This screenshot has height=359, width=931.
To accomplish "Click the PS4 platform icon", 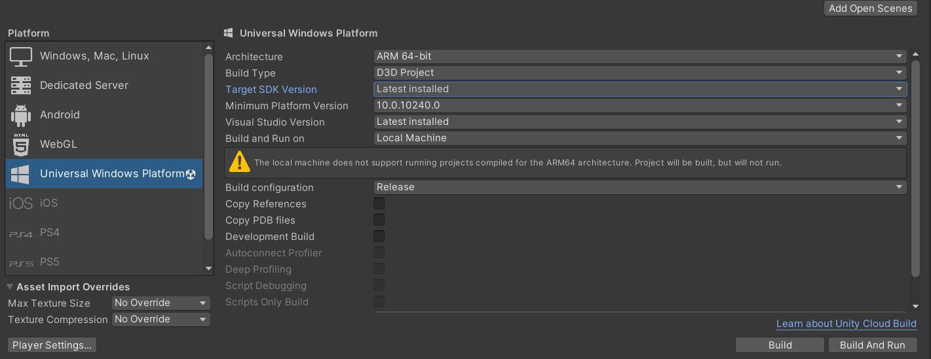I will point(21,233).
